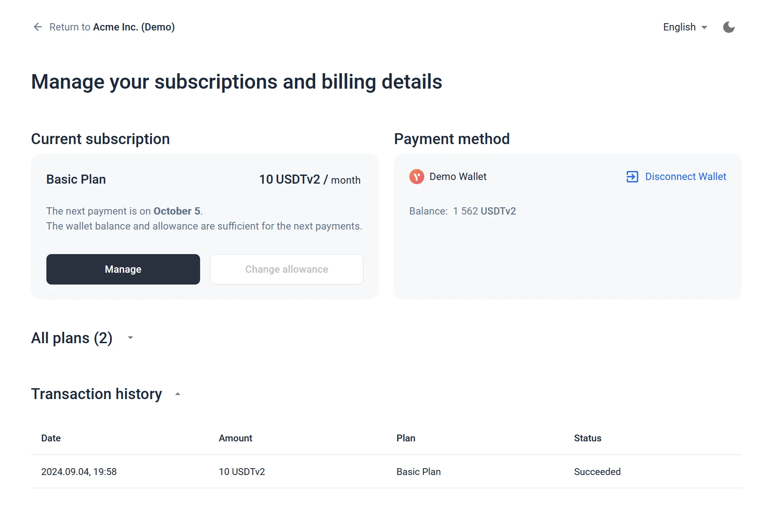The image size is (764, 525).
Task: Click the Status column header
Action: pos(588,438)
